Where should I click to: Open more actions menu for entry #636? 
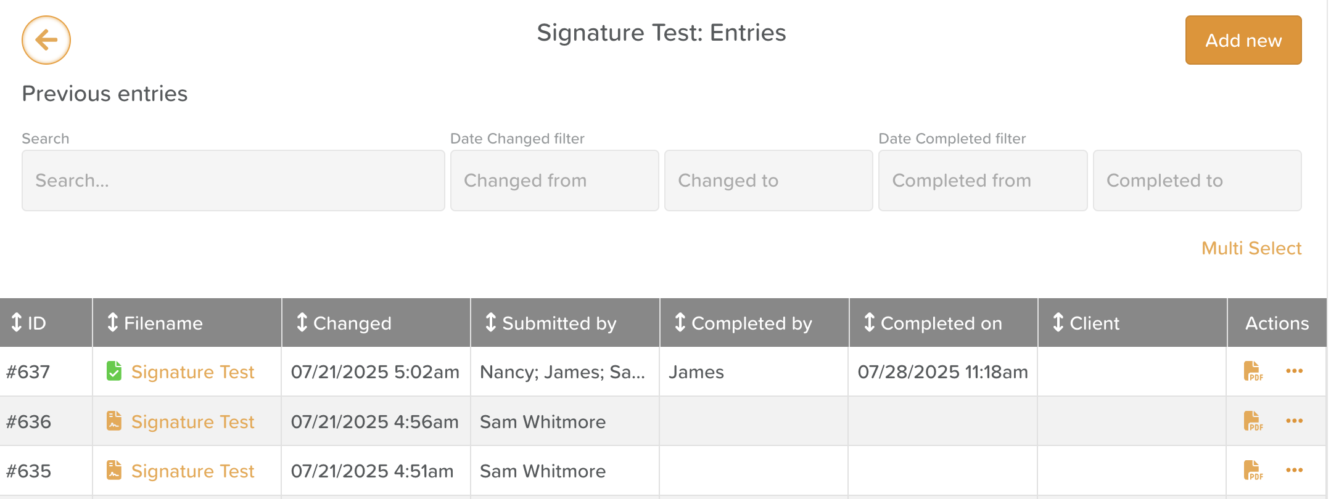(1294, 421)
